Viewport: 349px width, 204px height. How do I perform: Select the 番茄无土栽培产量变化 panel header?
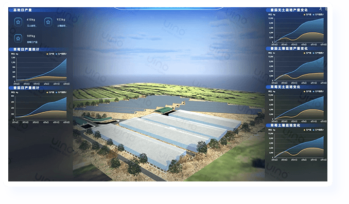coord(289,10)
